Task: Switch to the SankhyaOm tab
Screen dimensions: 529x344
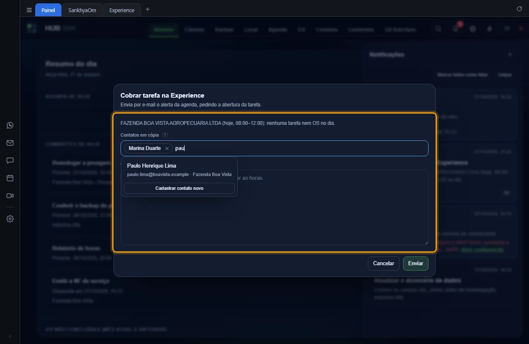Action: pos(82,10)
